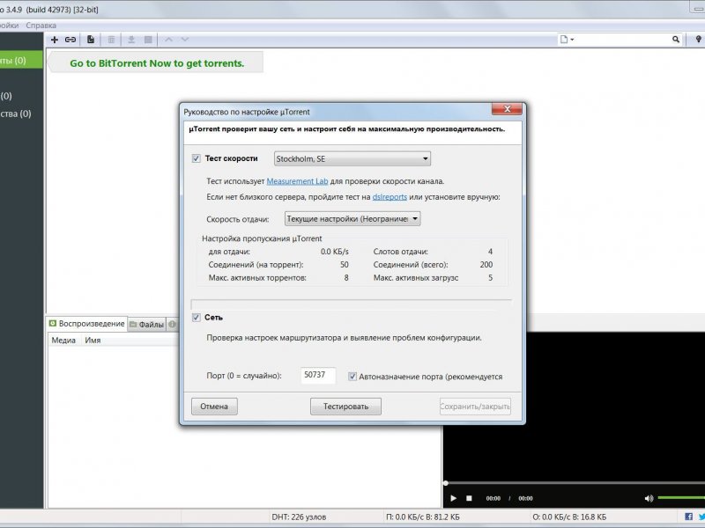Expand the Скорость отдачи dropdown
705x528 pixels.
pos(352,218)
